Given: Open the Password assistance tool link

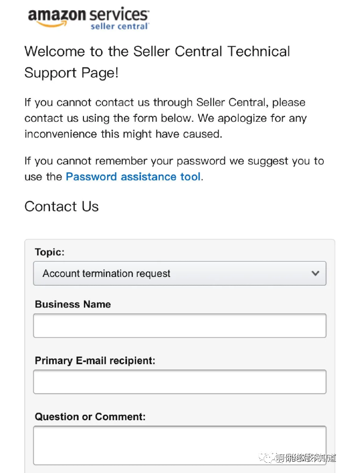Looking at the screenshot, I should [133, 177].
